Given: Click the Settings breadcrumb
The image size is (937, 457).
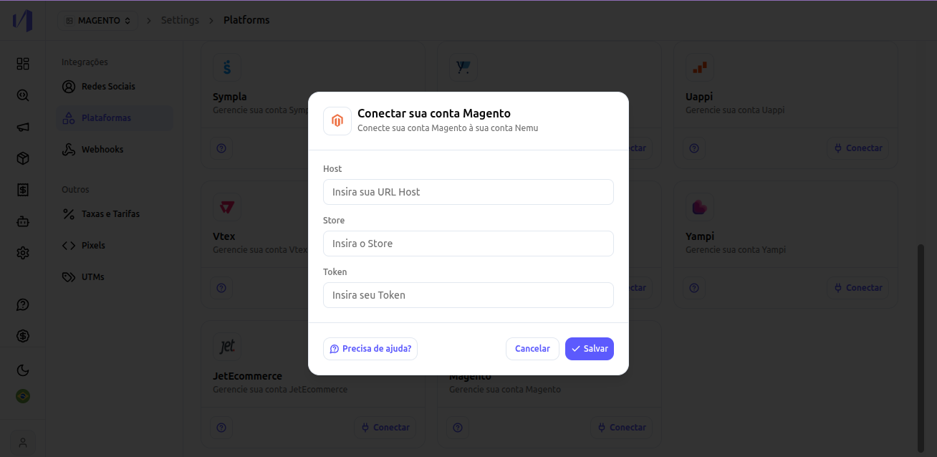Looking at the screenshot, I should coord(180,20).
